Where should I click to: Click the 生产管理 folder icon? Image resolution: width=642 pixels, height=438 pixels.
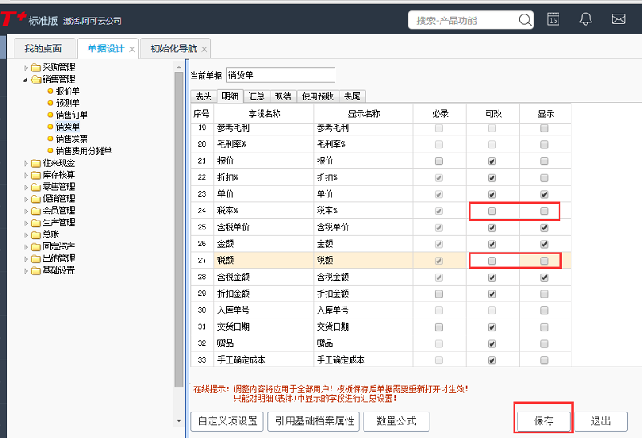[36, 223]
